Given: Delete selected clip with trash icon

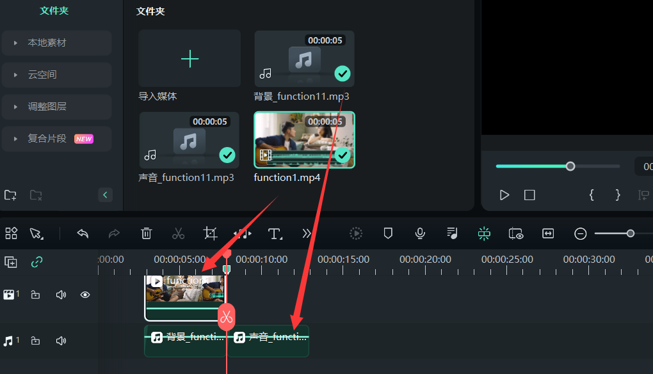Looking at the screenshot, I should [x=147, y=233].
